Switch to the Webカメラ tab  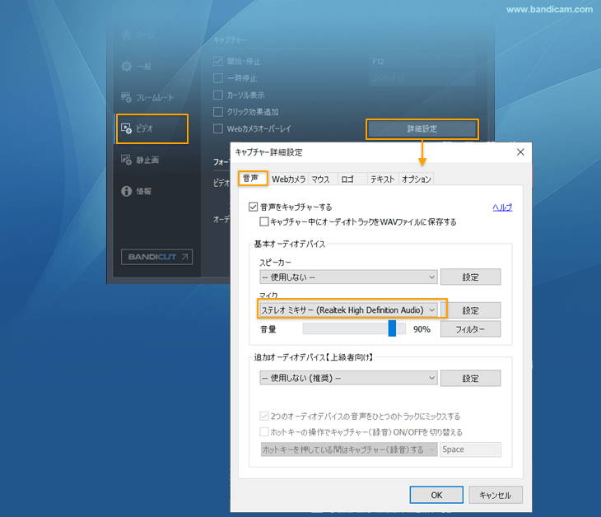[288, 179]
